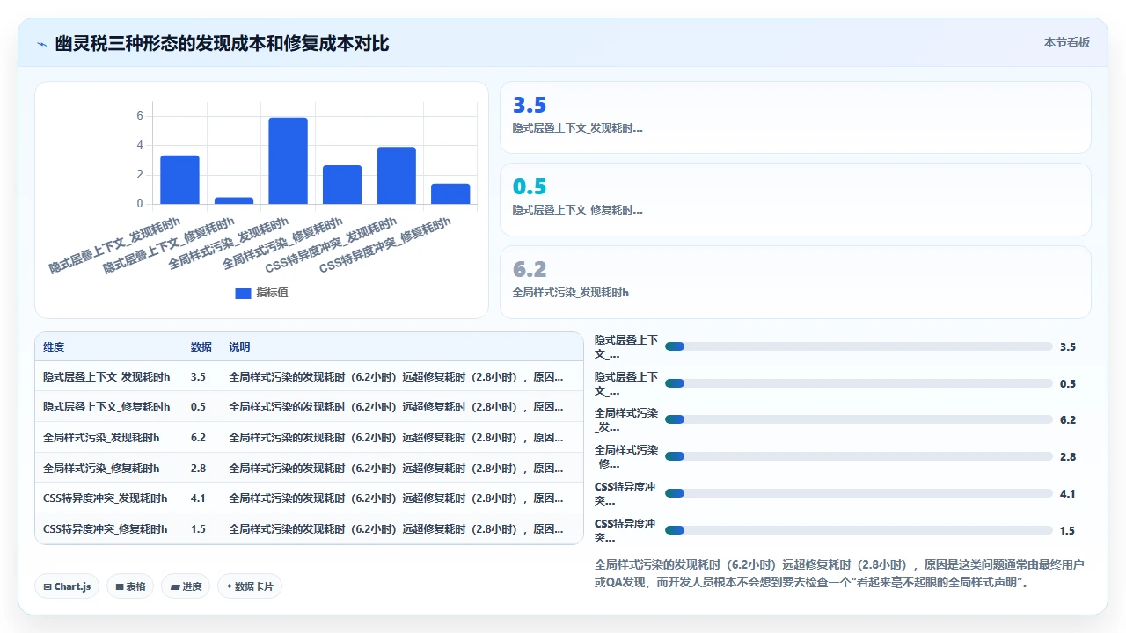Click the progress bar showing 1.5
Viewport: 1126px width, 633px height.
click(x=859, y=530)
